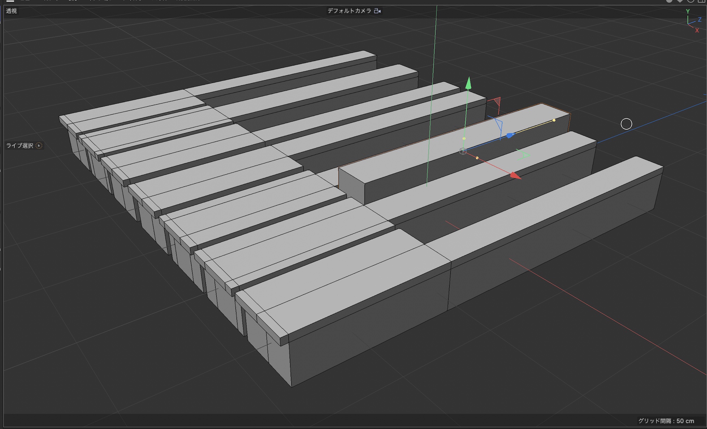Click the green Y-axis arrow handle
The width and height of the screenshot is (707, 429).
point(468,83)
